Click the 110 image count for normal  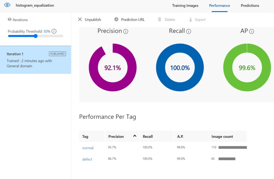point(214,147)
